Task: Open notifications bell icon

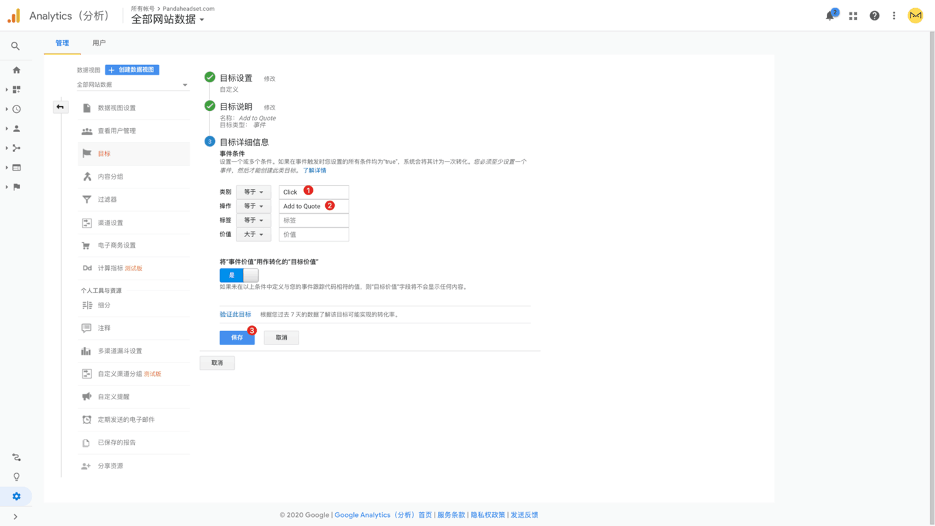Action: 830,16
